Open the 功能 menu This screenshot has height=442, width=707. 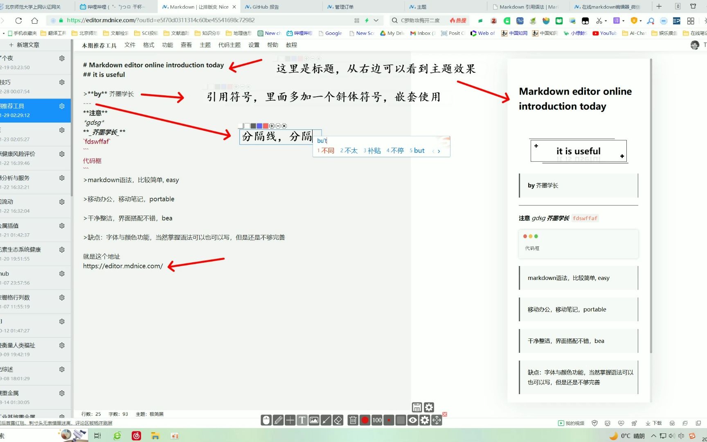click(167, 45)
